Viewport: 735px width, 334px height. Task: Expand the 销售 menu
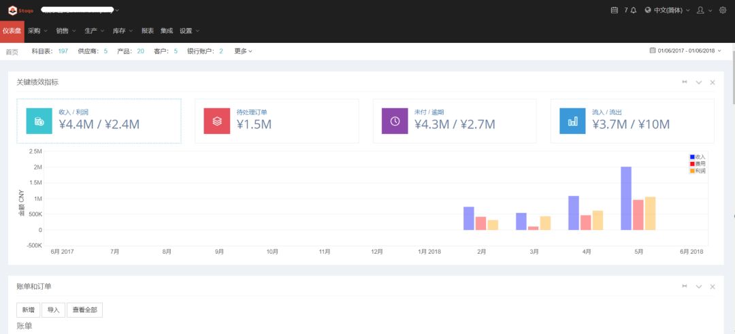point(65,31)
